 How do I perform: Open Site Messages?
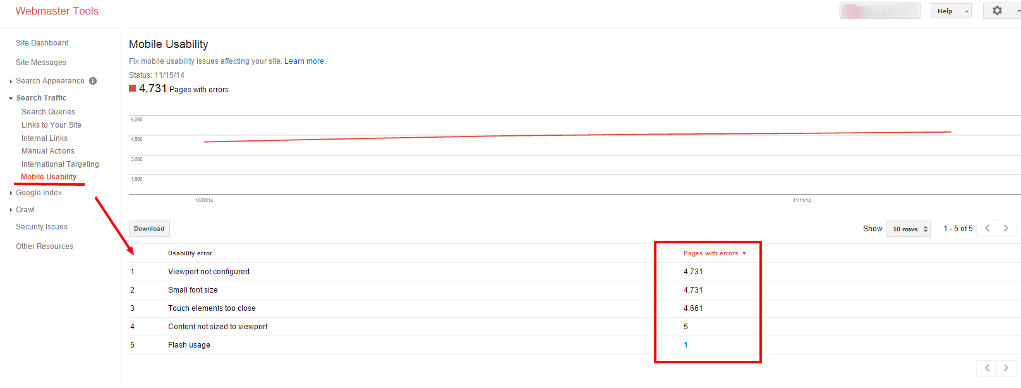point(41,63)
